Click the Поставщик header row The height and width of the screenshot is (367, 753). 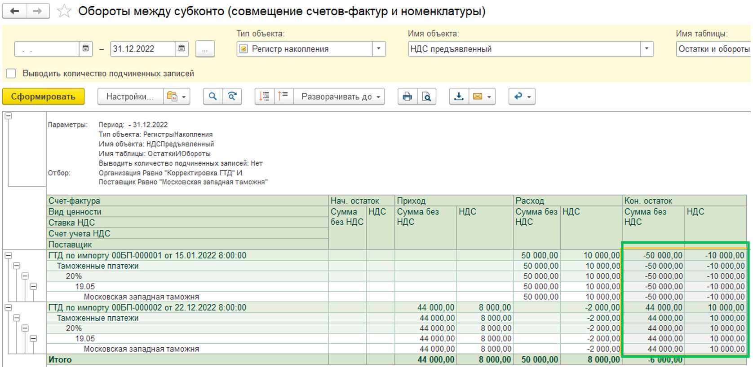[x=188, y=245]
